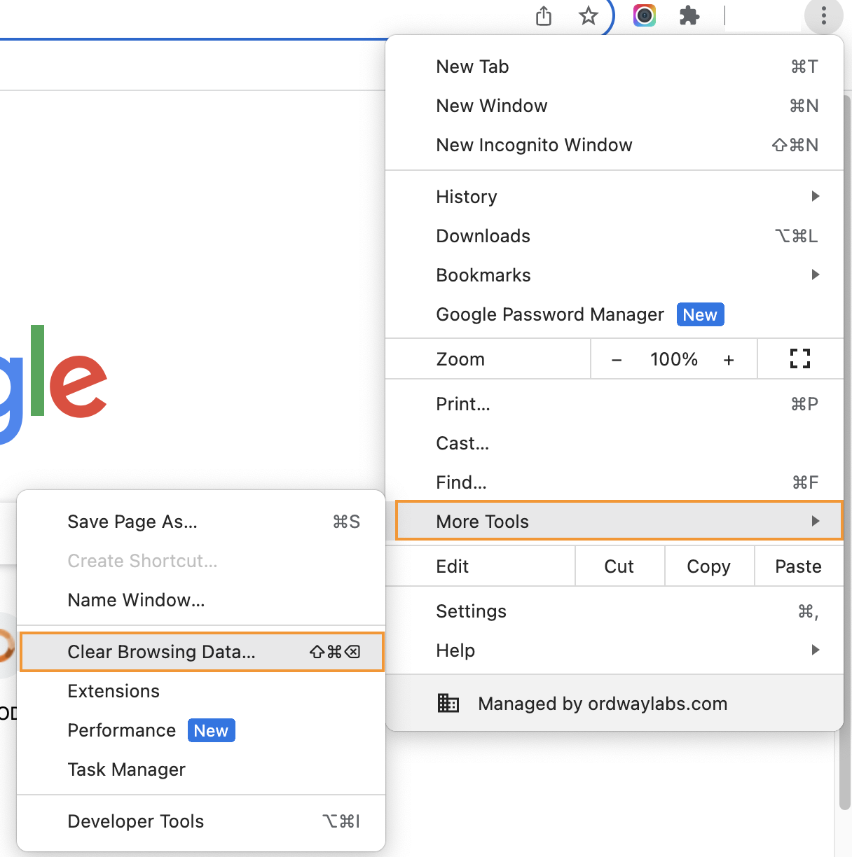Expand the History submenu
852x857 pixels.
[x=614, y=197]
